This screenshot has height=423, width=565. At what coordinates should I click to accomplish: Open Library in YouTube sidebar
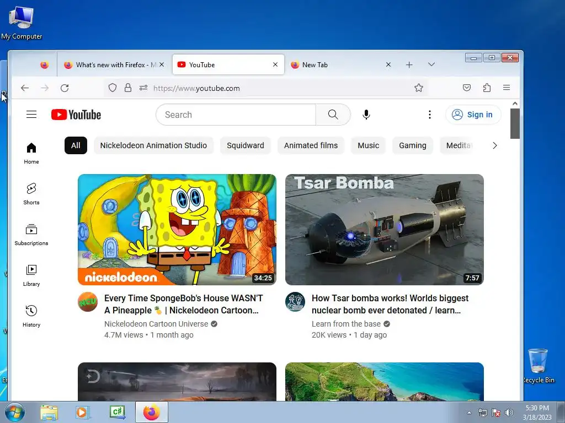pos(31,275)
